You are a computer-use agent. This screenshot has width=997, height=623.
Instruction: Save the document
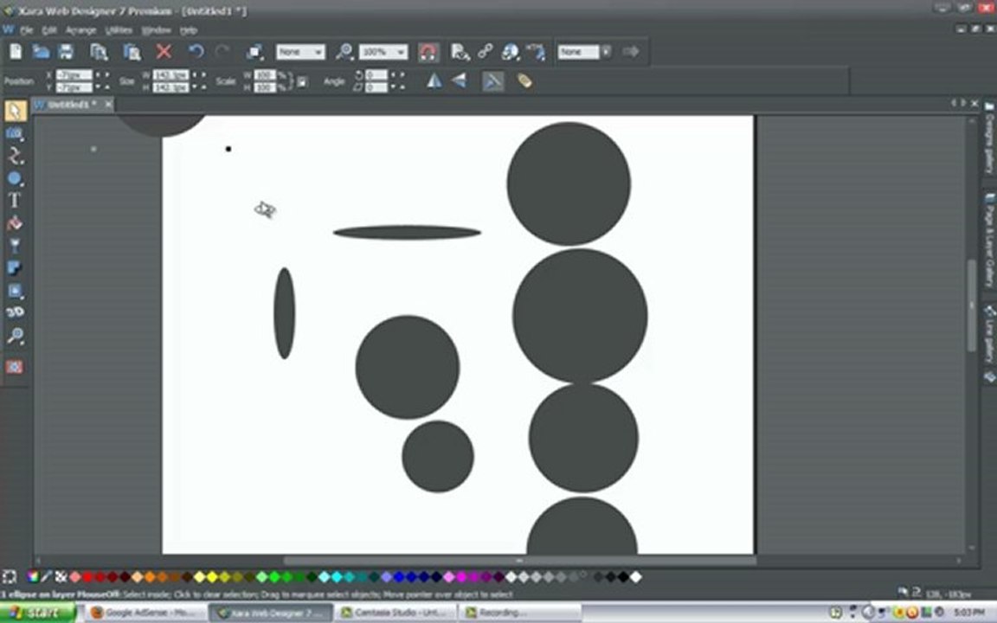[x=66, y=52]
